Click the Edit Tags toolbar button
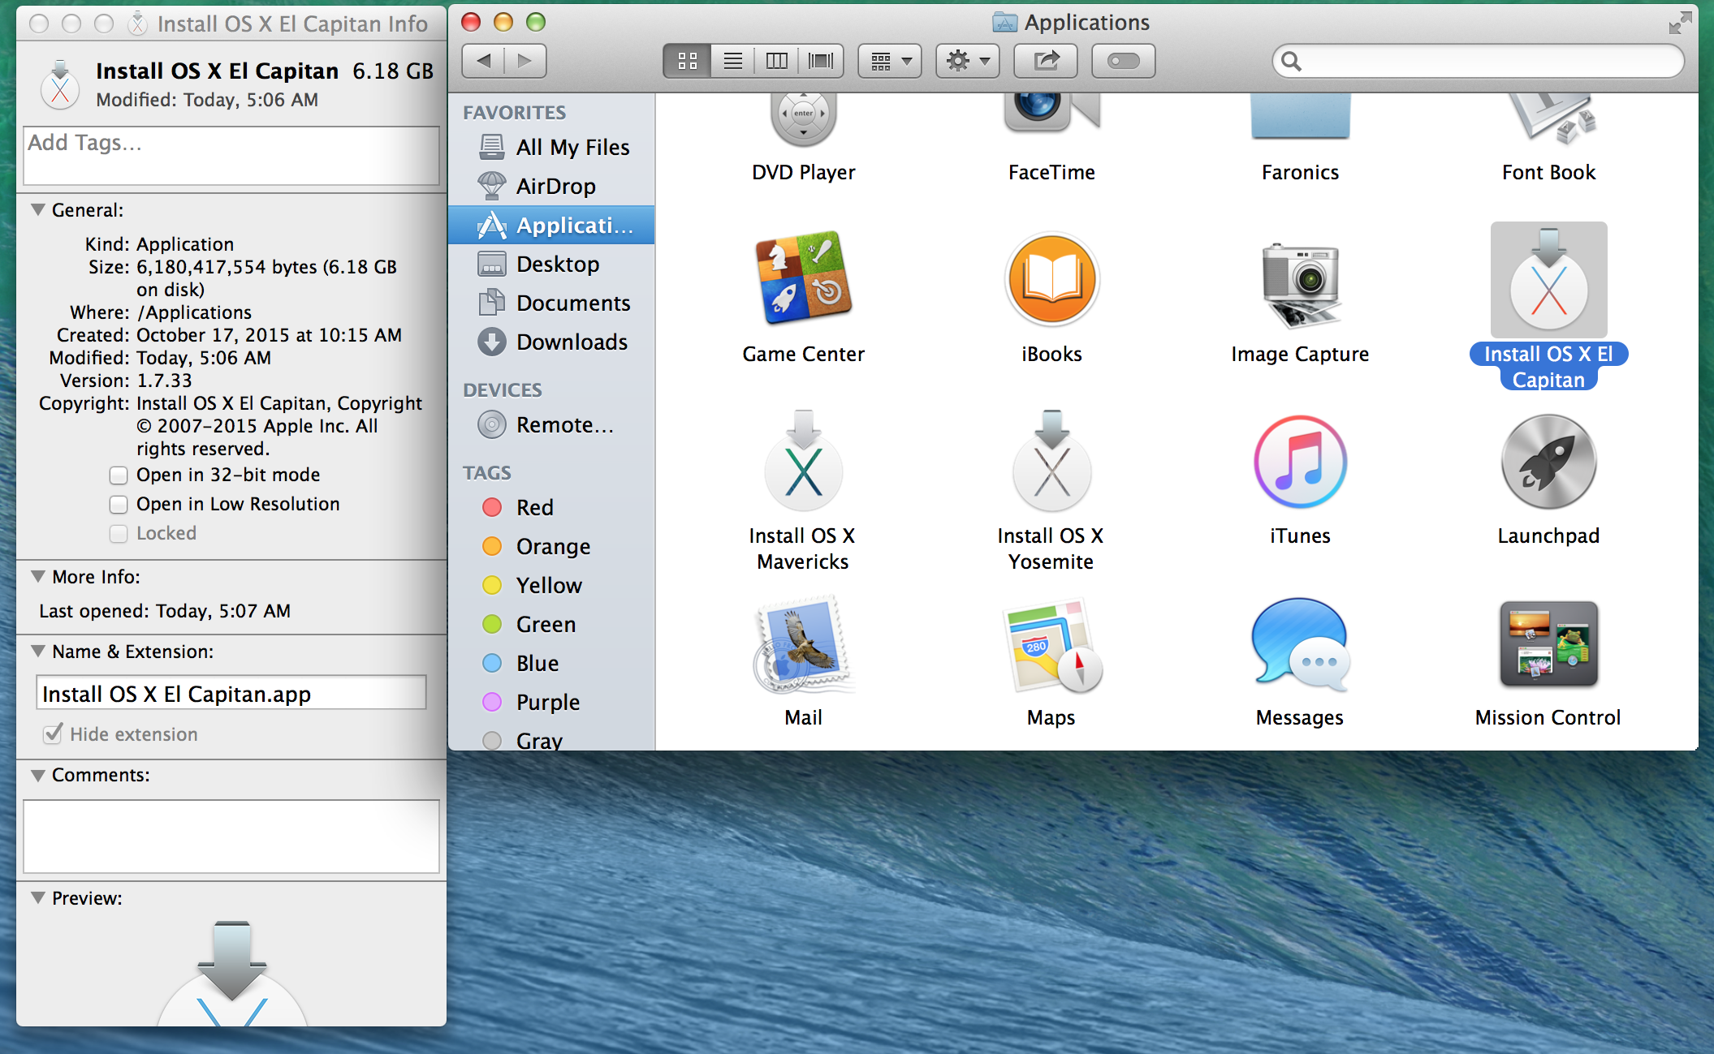Screen dimensions: 1714x1054 [1123, 62]
